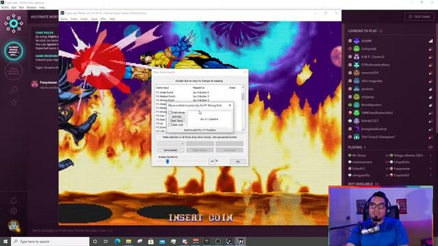This screenshot has height=246, width=438.
Task: Click the Windows taskbar search box
Action: [x=50, y=241]
